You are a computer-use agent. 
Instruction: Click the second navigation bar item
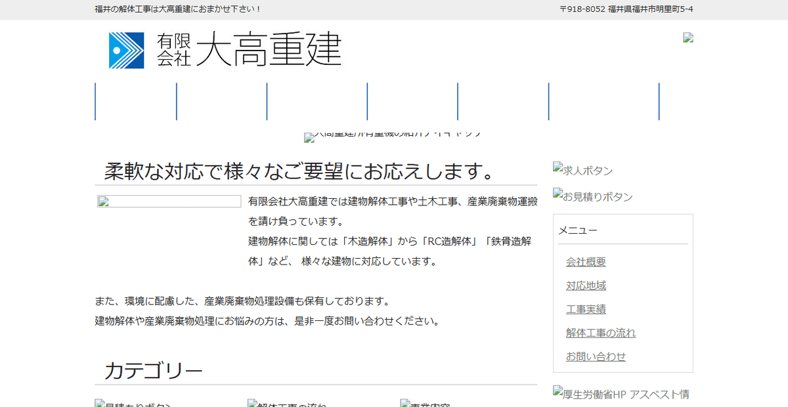[221, 101]
